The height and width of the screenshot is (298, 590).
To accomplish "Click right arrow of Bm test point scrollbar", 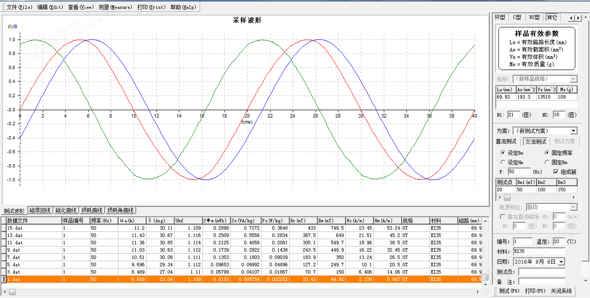I will 575,197.
